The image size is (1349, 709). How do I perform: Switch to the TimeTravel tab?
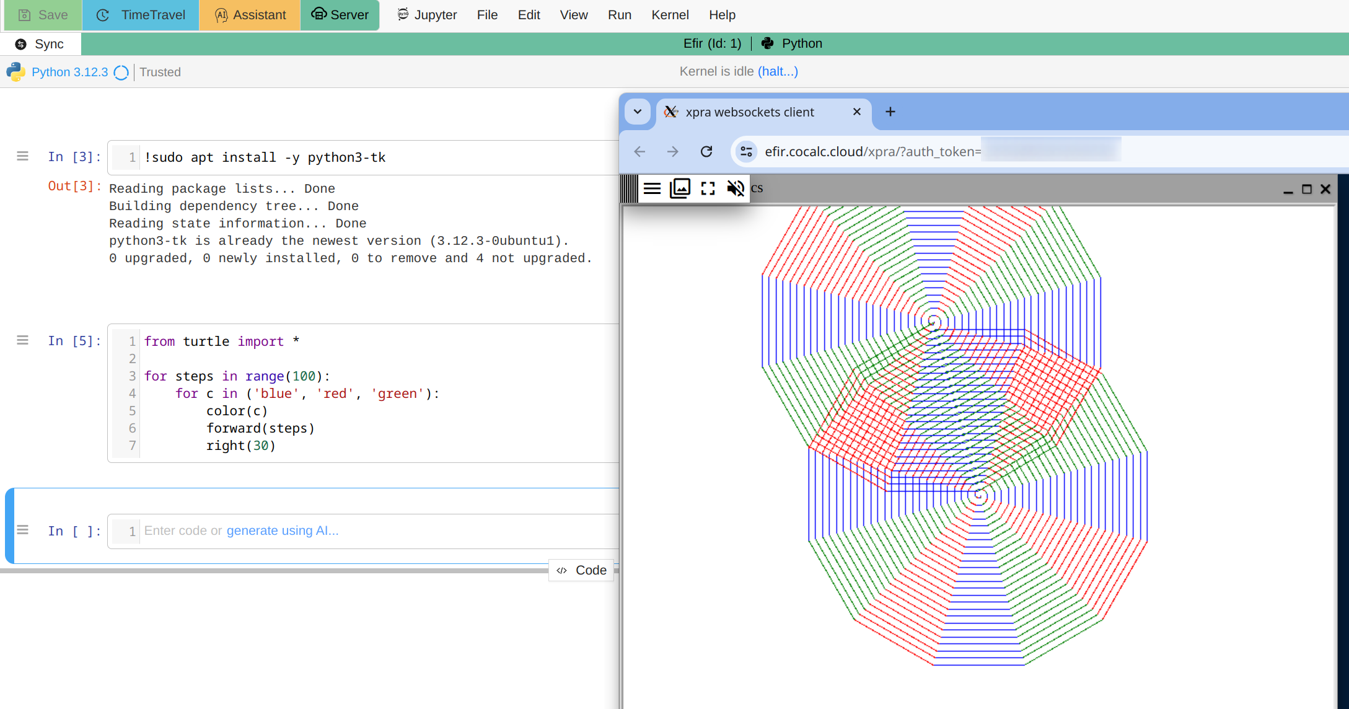pos(141,15)
